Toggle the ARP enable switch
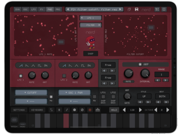 pos(140,64)
